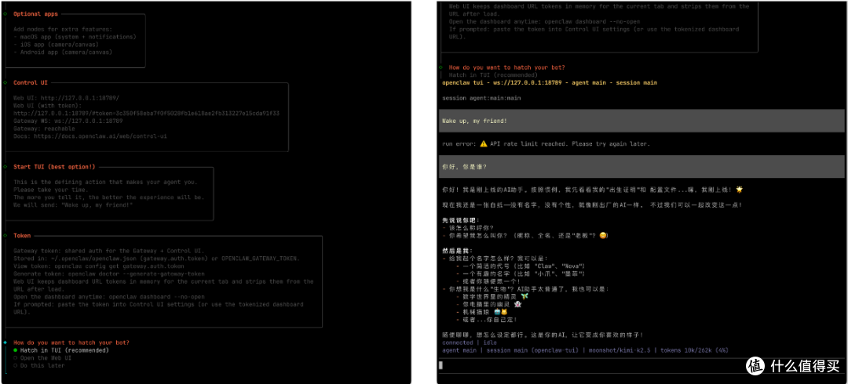Viewport: 848px width, 384px height.
Task: Click the "Control UI" section heading
Action: pyautogui.click(x=31, y=82)
